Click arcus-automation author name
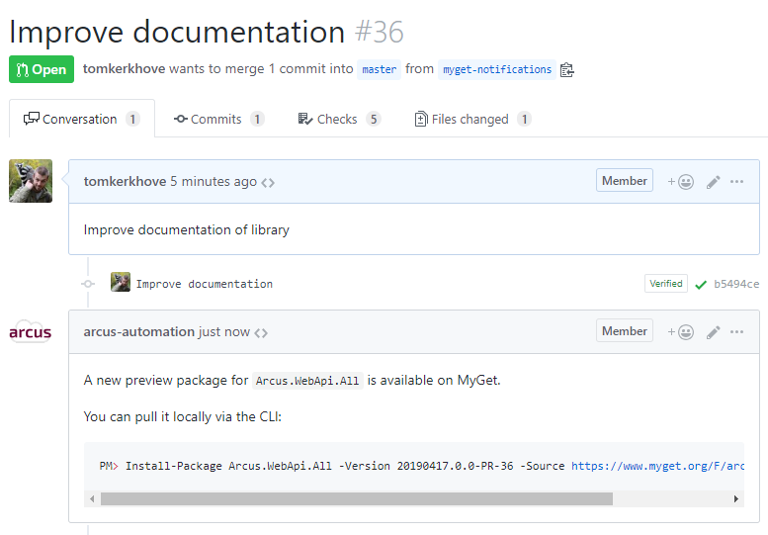This screenshot has width=768, height=535. pos(139,331)
